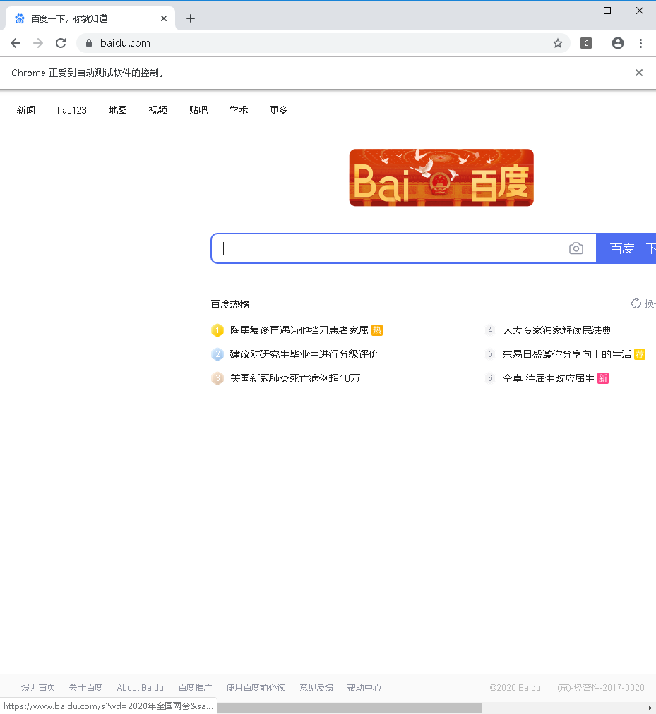The width and height of the screenshot is (656, 714).
Task: Click the horizontal scrollbar thumb
Action: pyautogui.click(x=350, y=708)
